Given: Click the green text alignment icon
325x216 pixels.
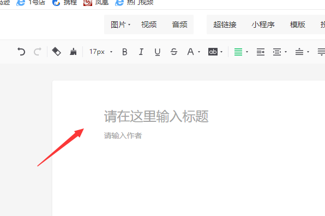Looking at the screenshot, I should coord(238,52).
